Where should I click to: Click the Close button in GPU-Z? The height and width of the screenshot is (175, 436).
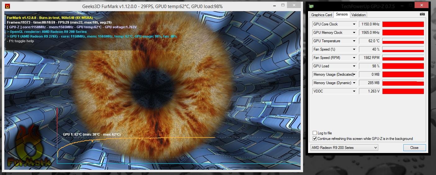click(x=414, y=148)
